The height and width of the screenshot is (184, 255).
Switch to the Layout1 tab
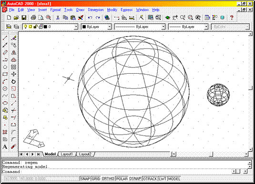[x=67, y=154]
